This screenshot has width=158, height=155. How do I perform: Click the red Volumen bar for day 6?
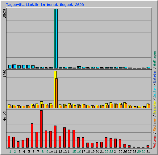point(32,135)
